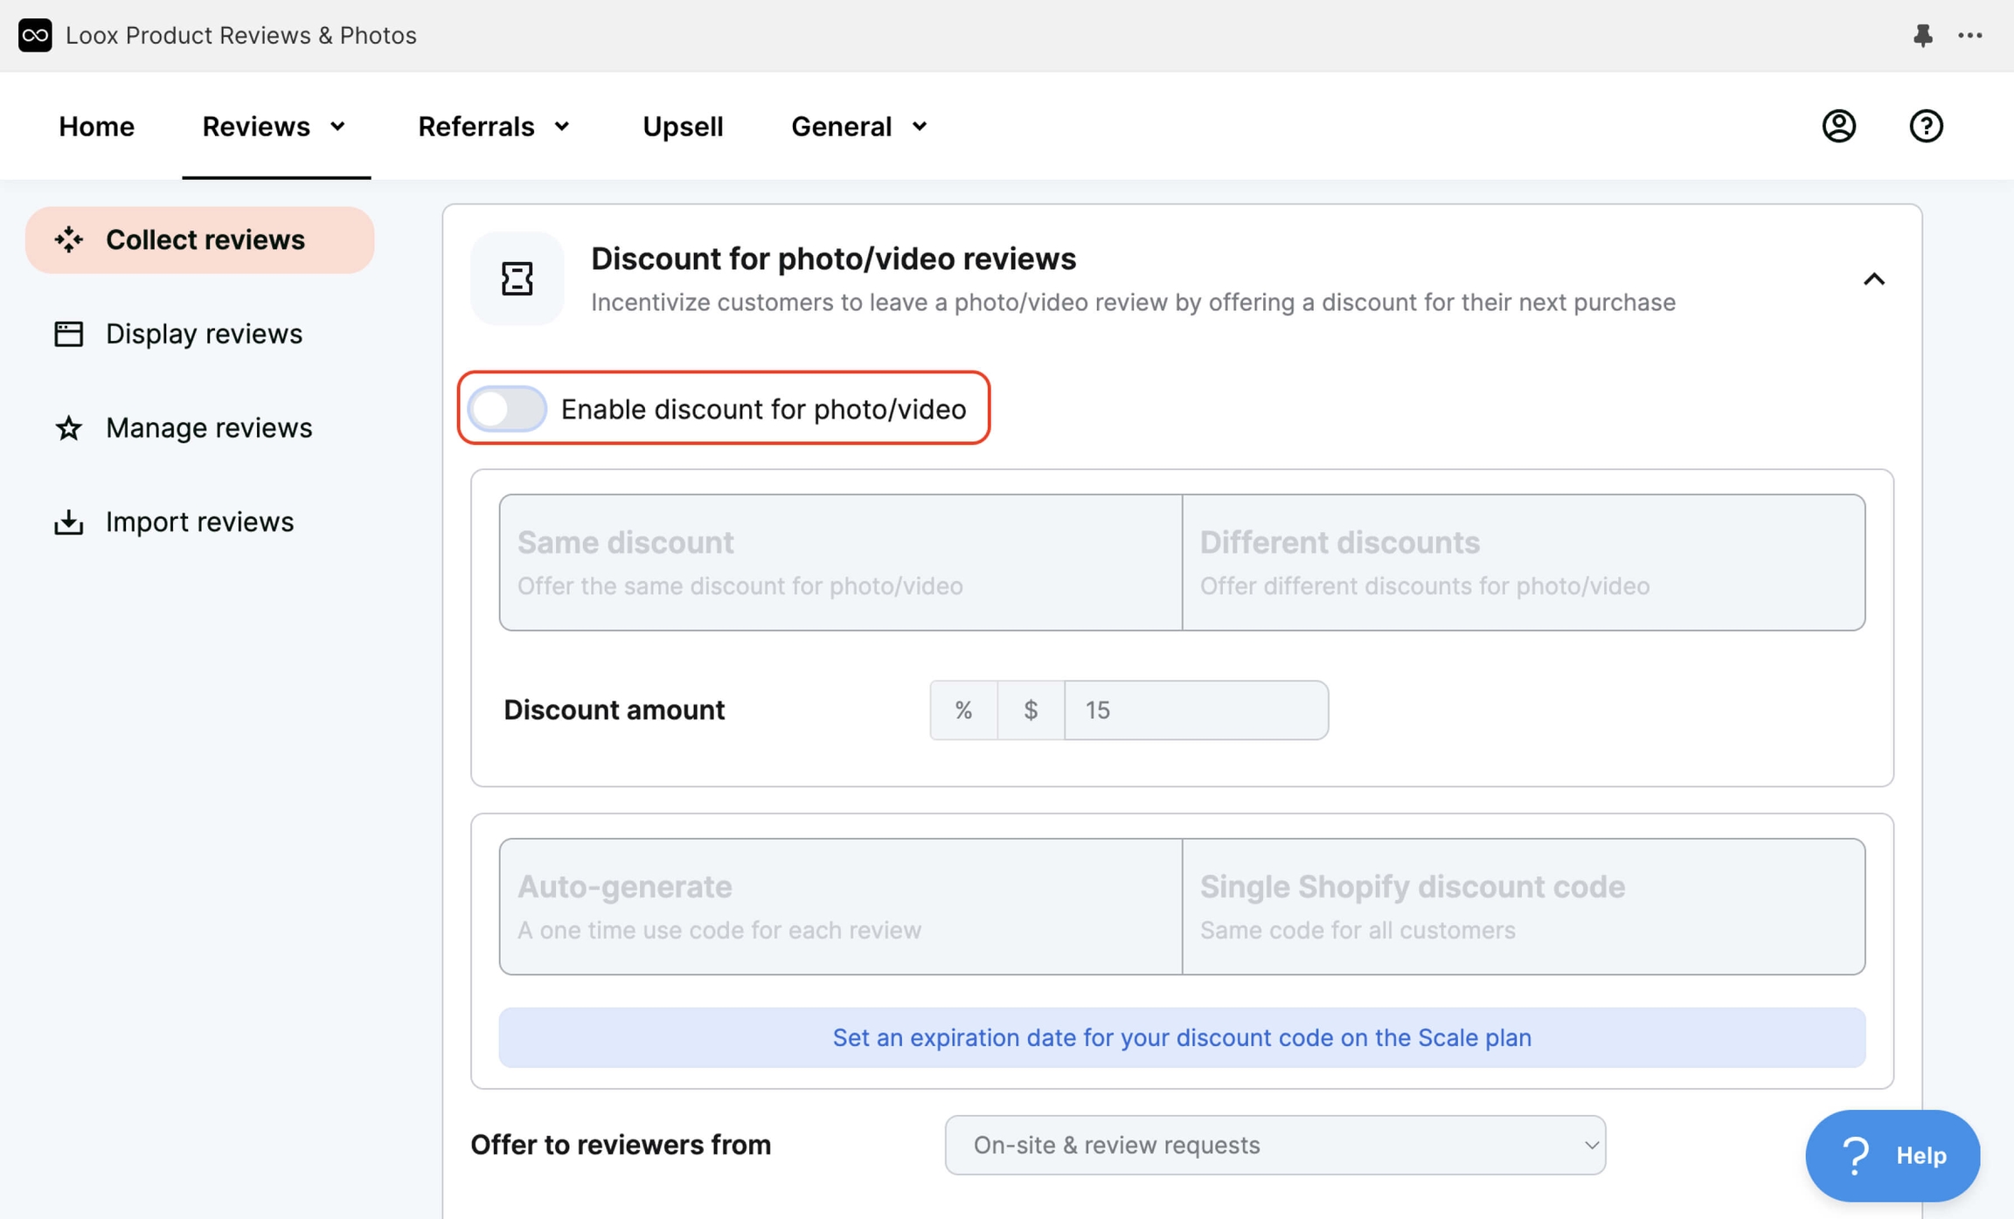Image resolution: width=2014 pixels, height=1219 pixels.
Task: Click the Import reviews download icon
Action: [68, 521]
